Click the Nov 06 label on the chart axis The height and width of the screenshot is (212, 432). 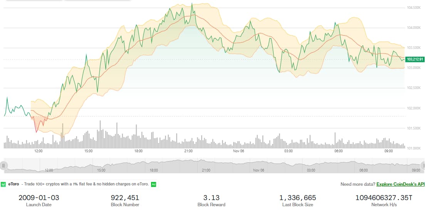[239, 151]
